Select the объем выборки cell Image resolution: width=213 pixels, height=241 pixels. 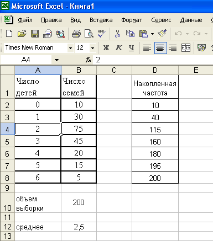tap(38, 203)
